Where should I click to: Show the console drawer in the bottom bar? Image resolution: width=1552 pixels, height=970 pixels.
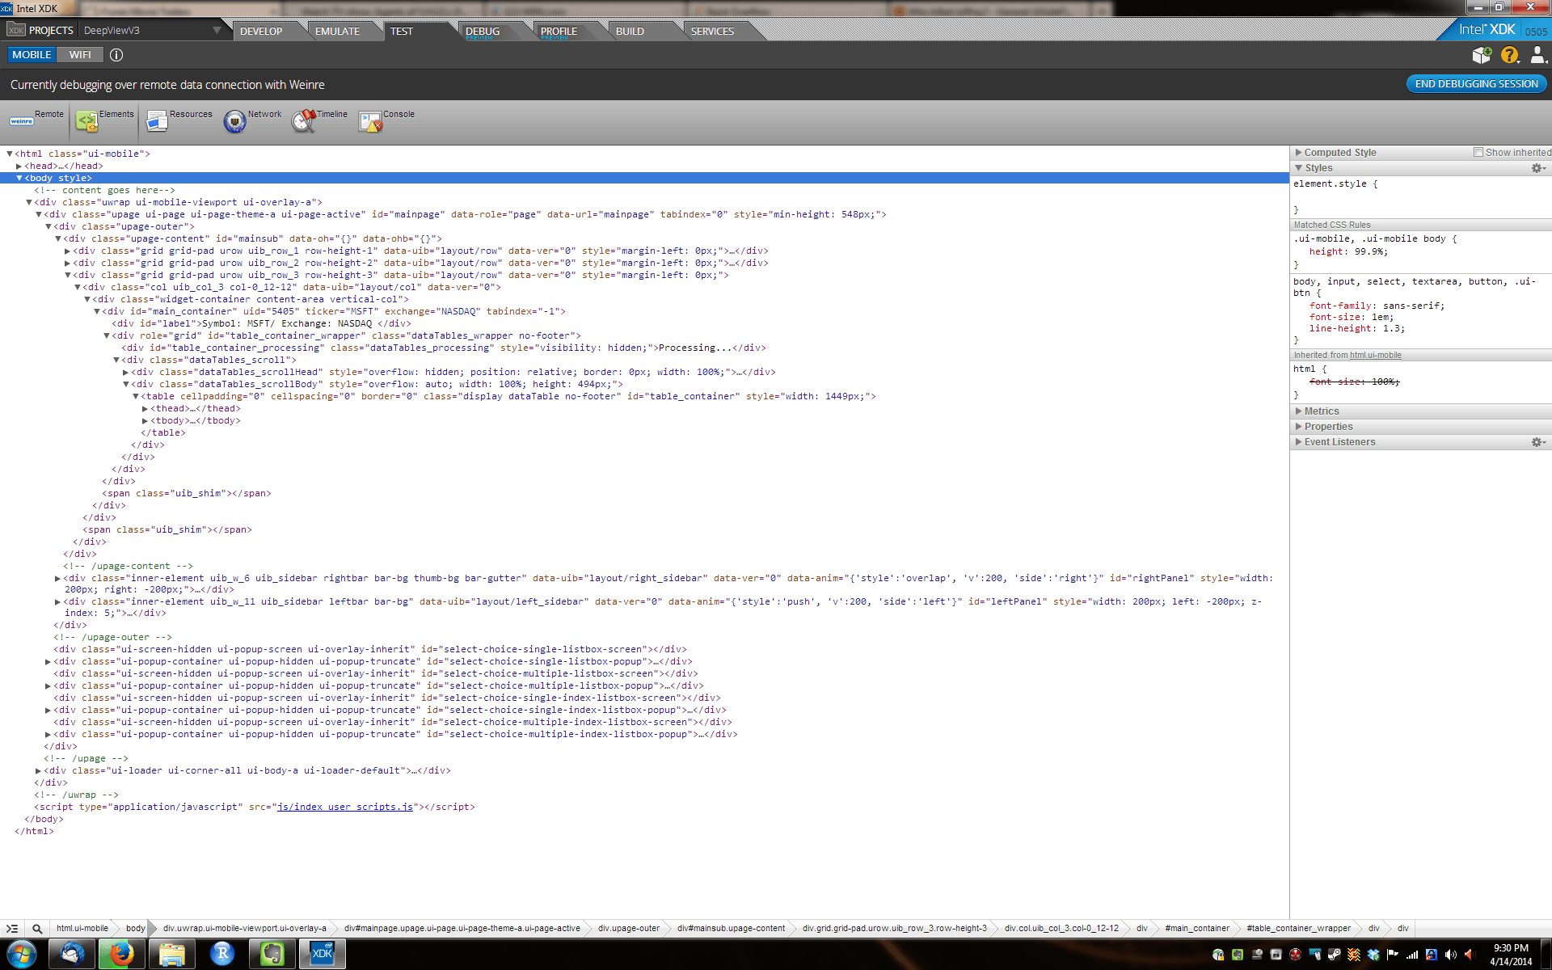12,929
